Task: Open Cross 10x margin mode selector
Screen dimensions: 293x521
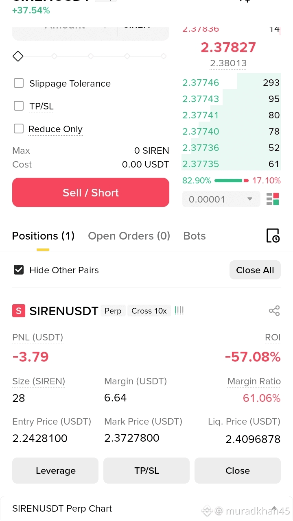Action: point(149,311)
